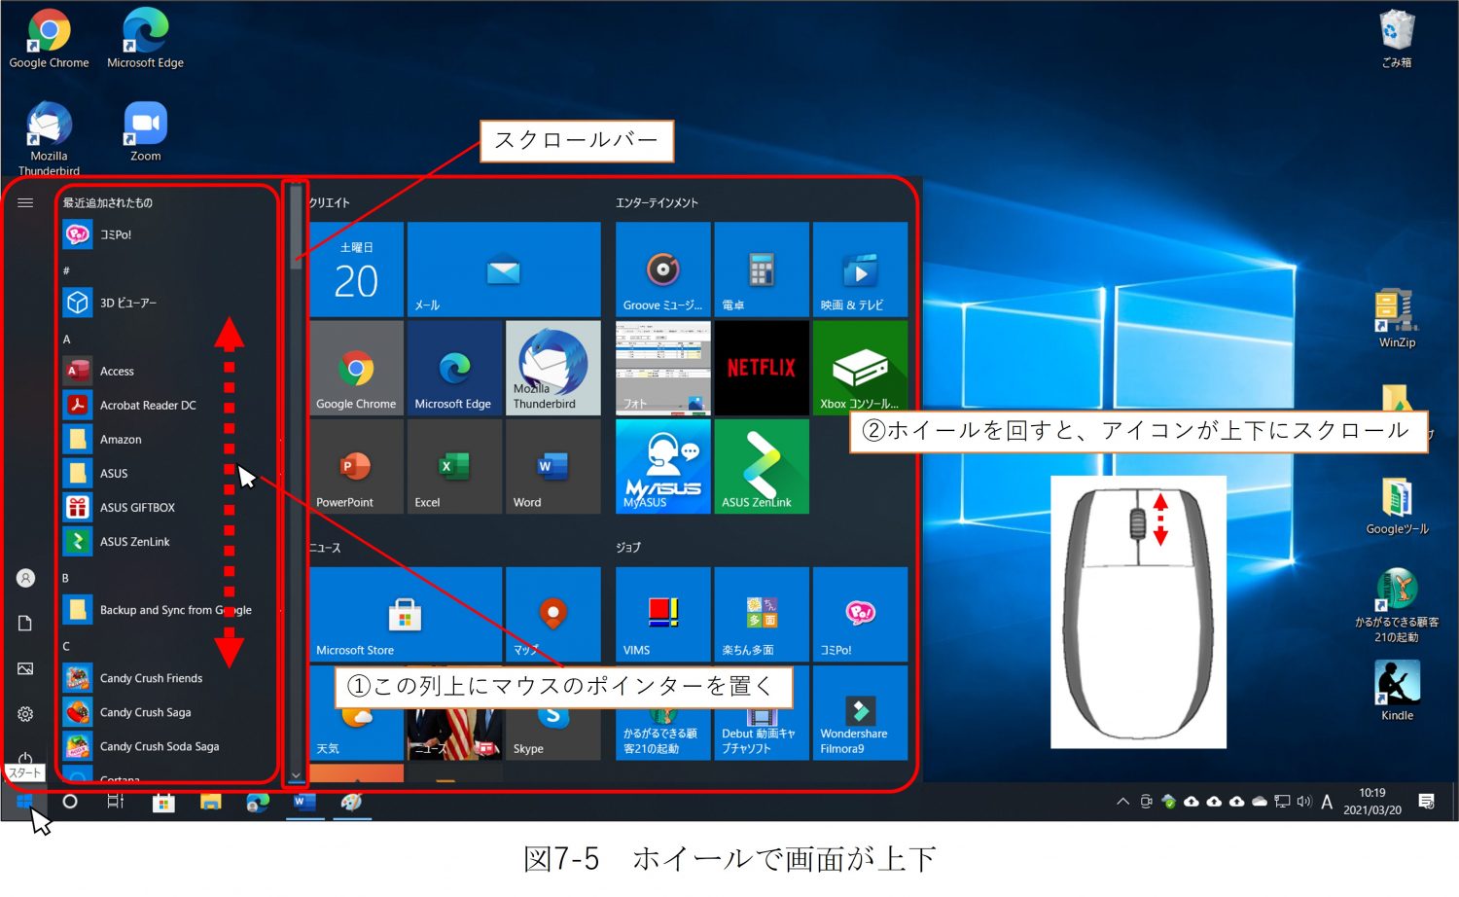Viewport: 1459px width, 897px height.
Task: Open Documents from Start sidebar
Action: coord(25,623)
